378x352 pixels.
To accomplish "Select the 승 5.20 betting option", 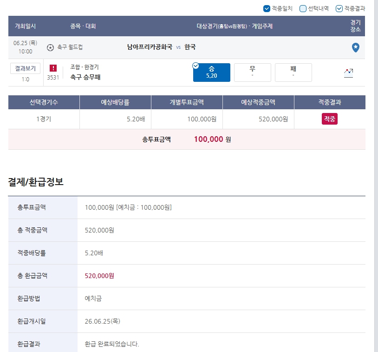I will (212, 73).
